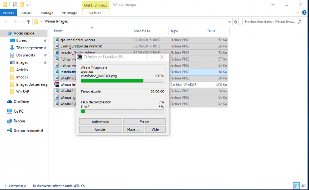Click the WinRAR archive file icon
The height and width of the screenshot is (190, 309).
[57, 84]
